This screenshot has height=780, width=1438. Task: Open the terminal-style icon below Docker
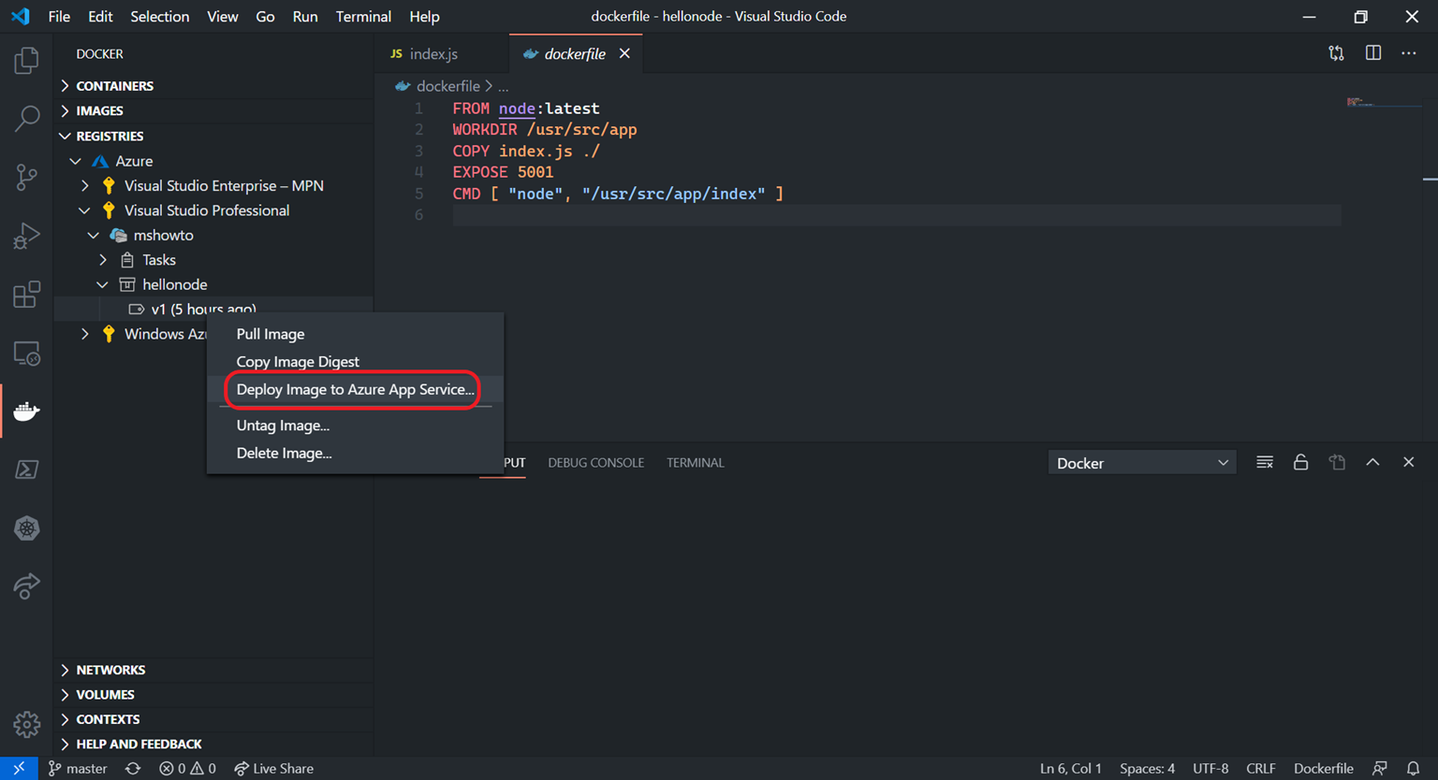26,469
